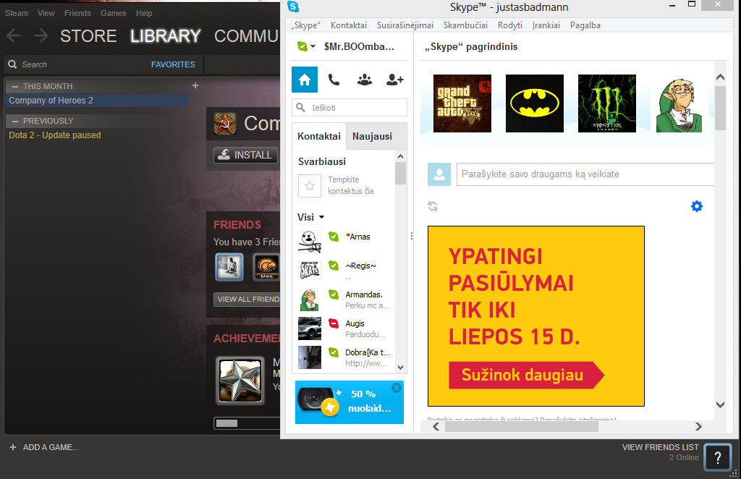Click own profile avatar beside mood box
The height and width of the screenshot is (479, 741).
(439, 174)
